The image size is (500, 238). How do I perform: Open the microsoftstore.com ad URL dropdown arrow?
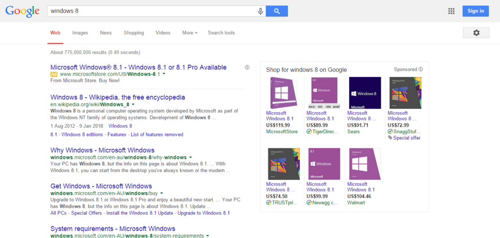point(164,74)
